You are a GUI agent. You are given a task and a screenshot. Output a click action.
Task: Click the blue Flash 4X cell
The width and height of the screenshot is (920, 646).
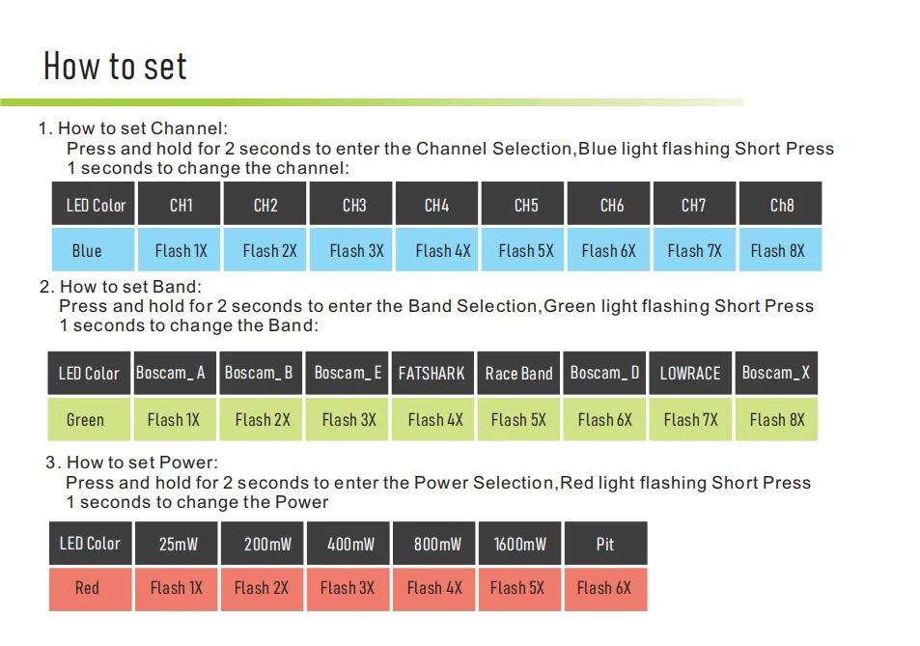436,250
